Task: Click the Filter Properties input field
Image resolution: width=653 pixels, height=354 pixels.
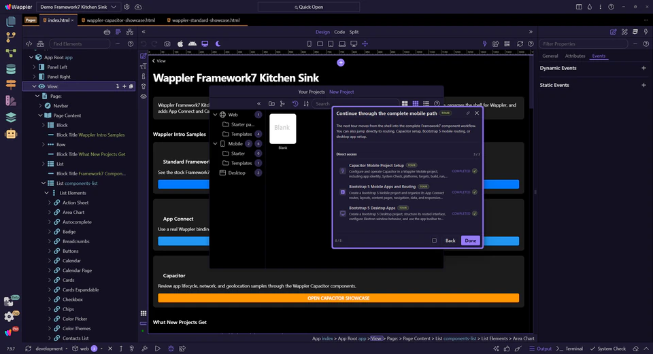Action: 583,43
